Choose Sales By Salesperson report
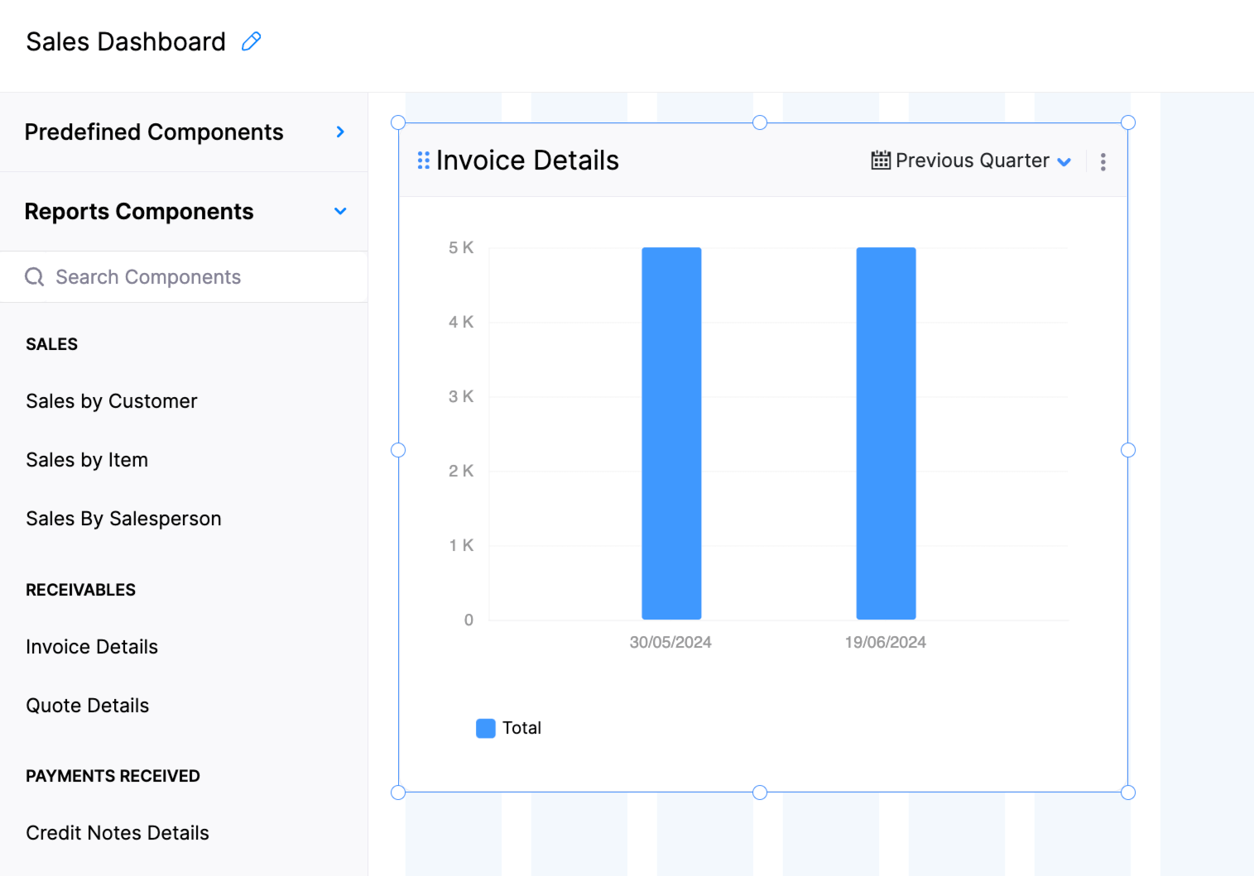 (x=123, y=519)
